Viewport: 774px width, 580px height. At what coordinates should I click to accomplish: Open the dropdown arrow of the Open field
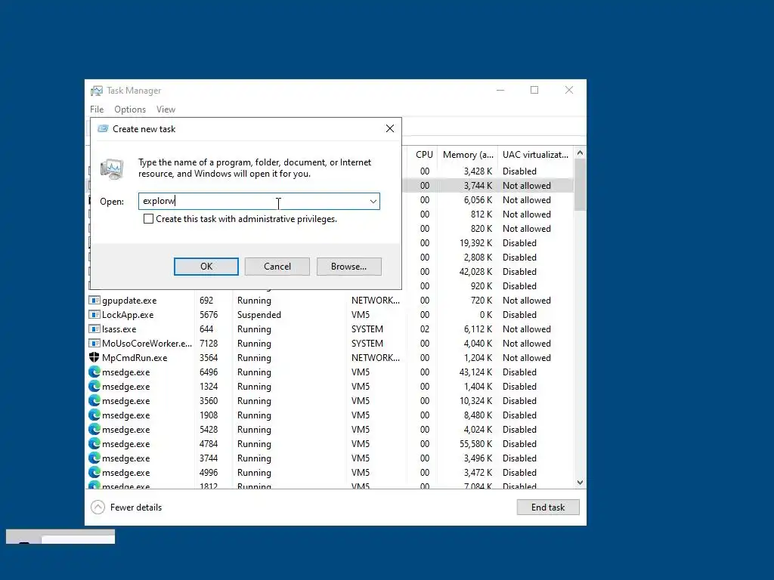373,201
